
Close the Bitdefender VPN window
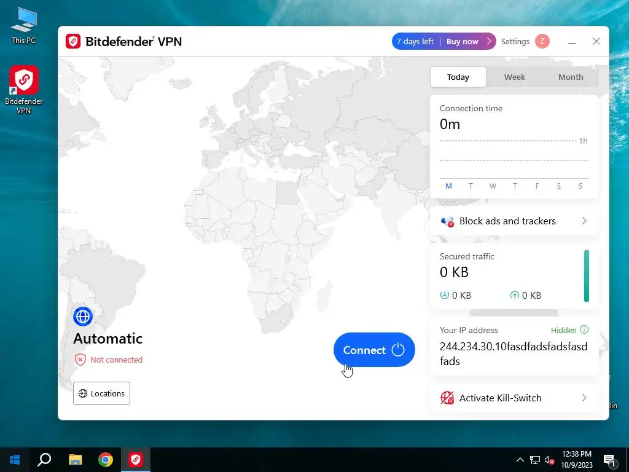596,41
